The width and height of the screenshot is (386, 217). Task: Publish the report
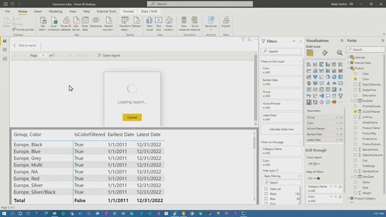pos(226,22)
